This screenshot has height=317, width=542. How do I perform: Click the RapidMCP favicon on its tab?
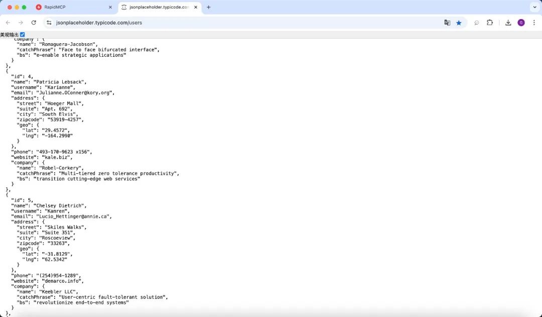(x=40, y=8)
